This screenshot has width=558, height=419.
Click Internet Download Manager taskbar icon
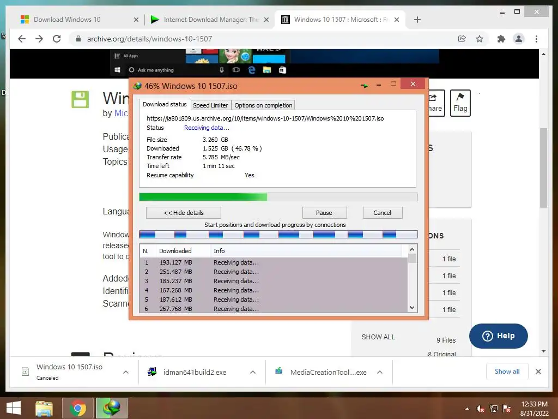112,408
